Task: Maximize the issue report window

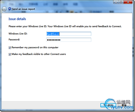Action: coord(121,2)
